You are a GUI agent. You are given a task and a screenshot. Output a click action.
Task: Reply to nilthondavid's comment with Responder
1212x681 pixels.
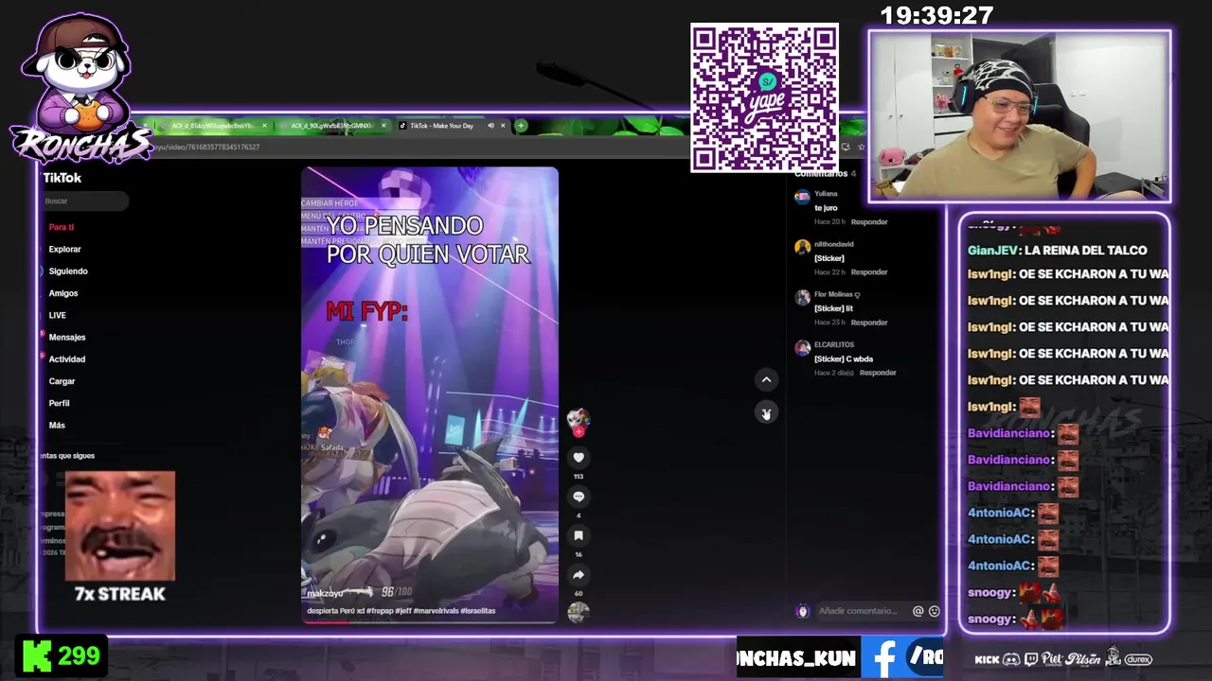(x=869, y=272)
